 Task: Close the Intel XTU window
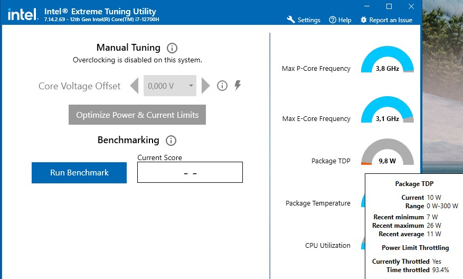point(411,6)
